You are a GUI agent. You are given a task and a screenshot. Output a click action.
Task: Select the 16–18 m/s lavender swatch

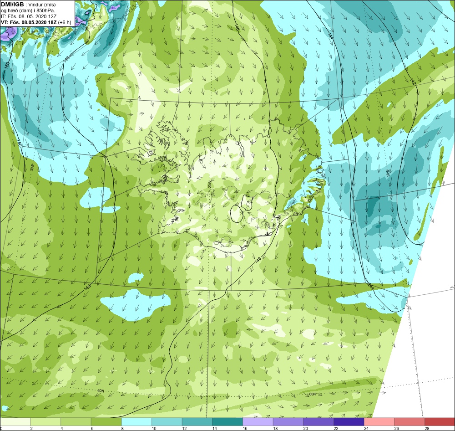pyautogui.click(x=258, y=422)
